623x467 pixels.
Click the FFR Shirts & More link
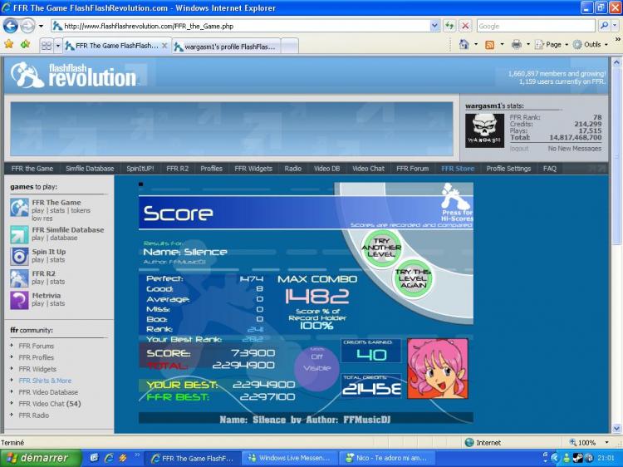click(45, 381)
